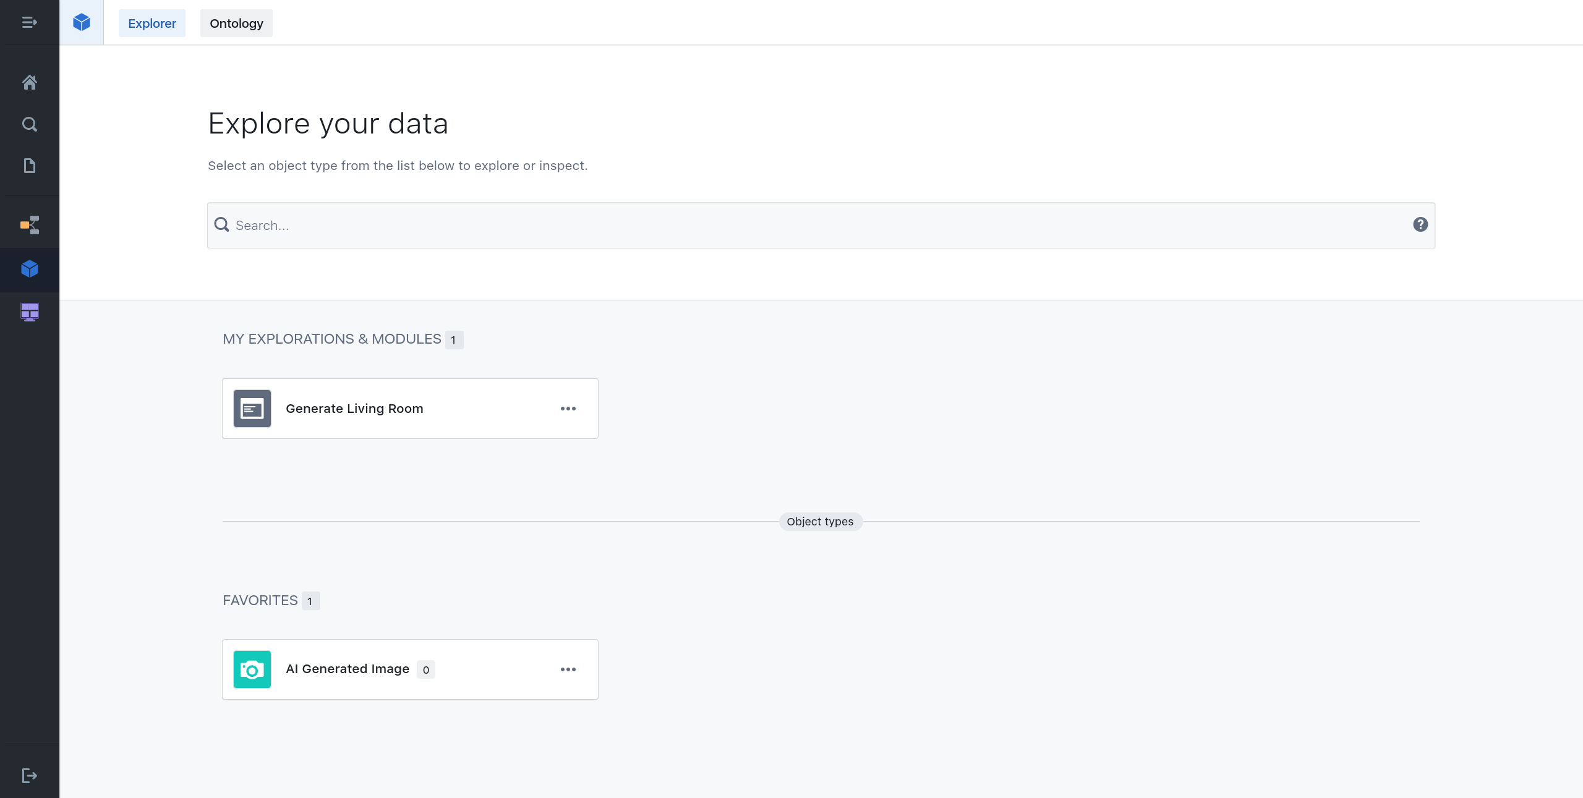Select the blue cube Object Explorer sidebar icon
The height and width of the screenshot is (798, 1583).
[x=29, y=269]
